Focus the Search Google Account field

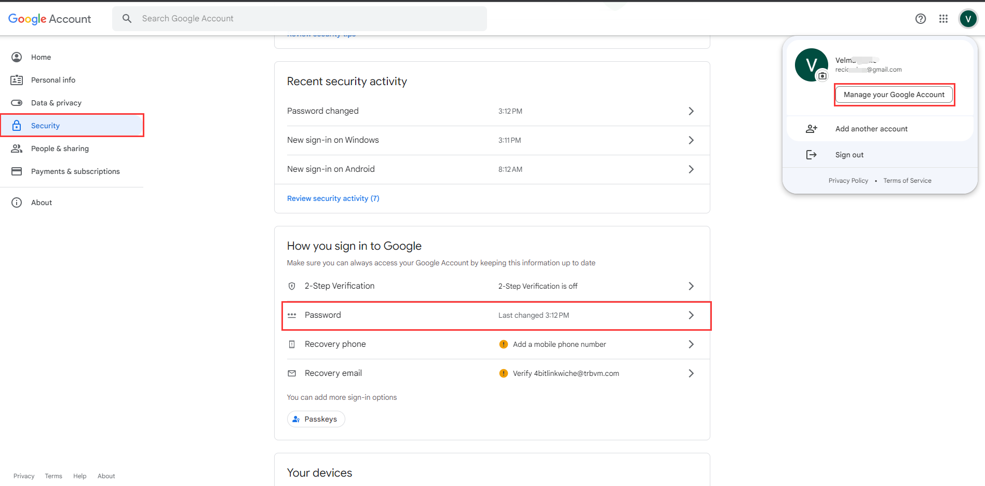pyautogui.click(x=300, y=19)
